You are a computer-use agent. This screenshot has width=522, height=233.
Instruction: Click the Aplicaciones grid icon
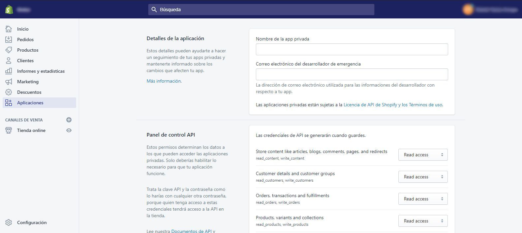tap(9, 103)
